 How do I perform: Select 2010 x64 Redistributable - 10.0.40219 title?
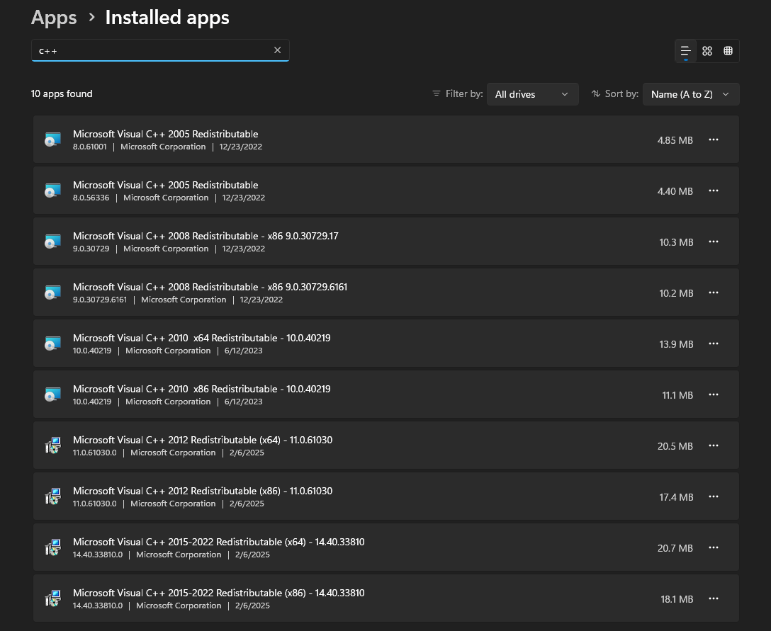point(201,338)
